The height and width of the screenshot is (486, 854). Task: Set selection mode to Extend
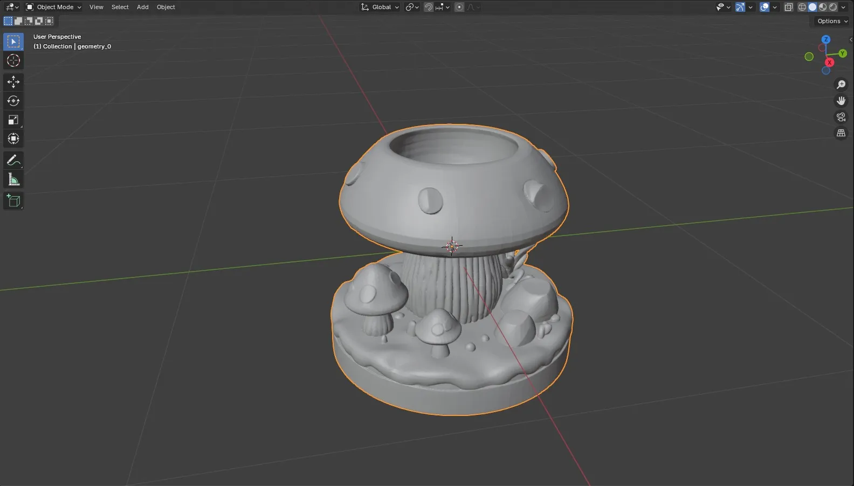[x=18, y=21]
